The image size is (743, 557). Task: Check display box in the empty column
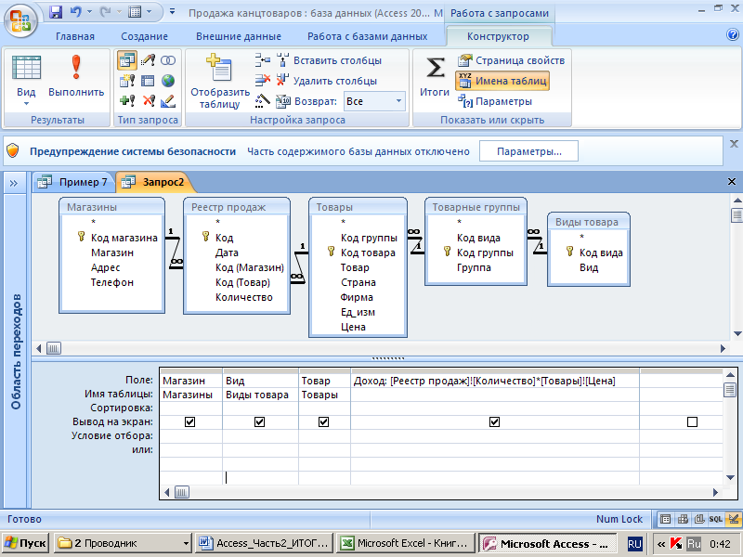pos(692,421)
